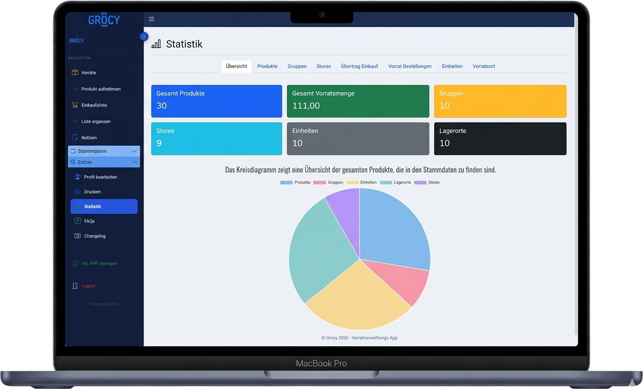Click the info icon beside Als APP anzeigen
This screenshot has width=643, height=389.
[75, 263]
